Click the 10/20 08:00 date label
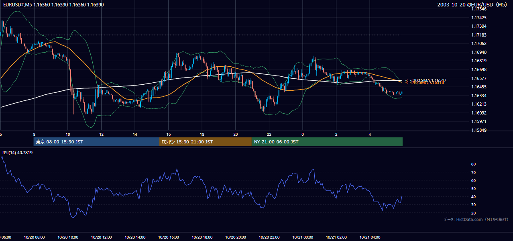 coord(34,237)
